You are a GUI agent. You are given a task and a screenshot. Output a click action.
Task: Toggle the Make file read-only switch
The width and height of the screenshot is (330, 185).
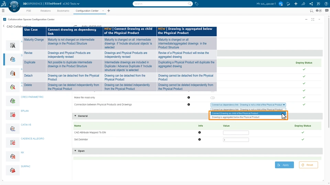[x=212, y=98]
